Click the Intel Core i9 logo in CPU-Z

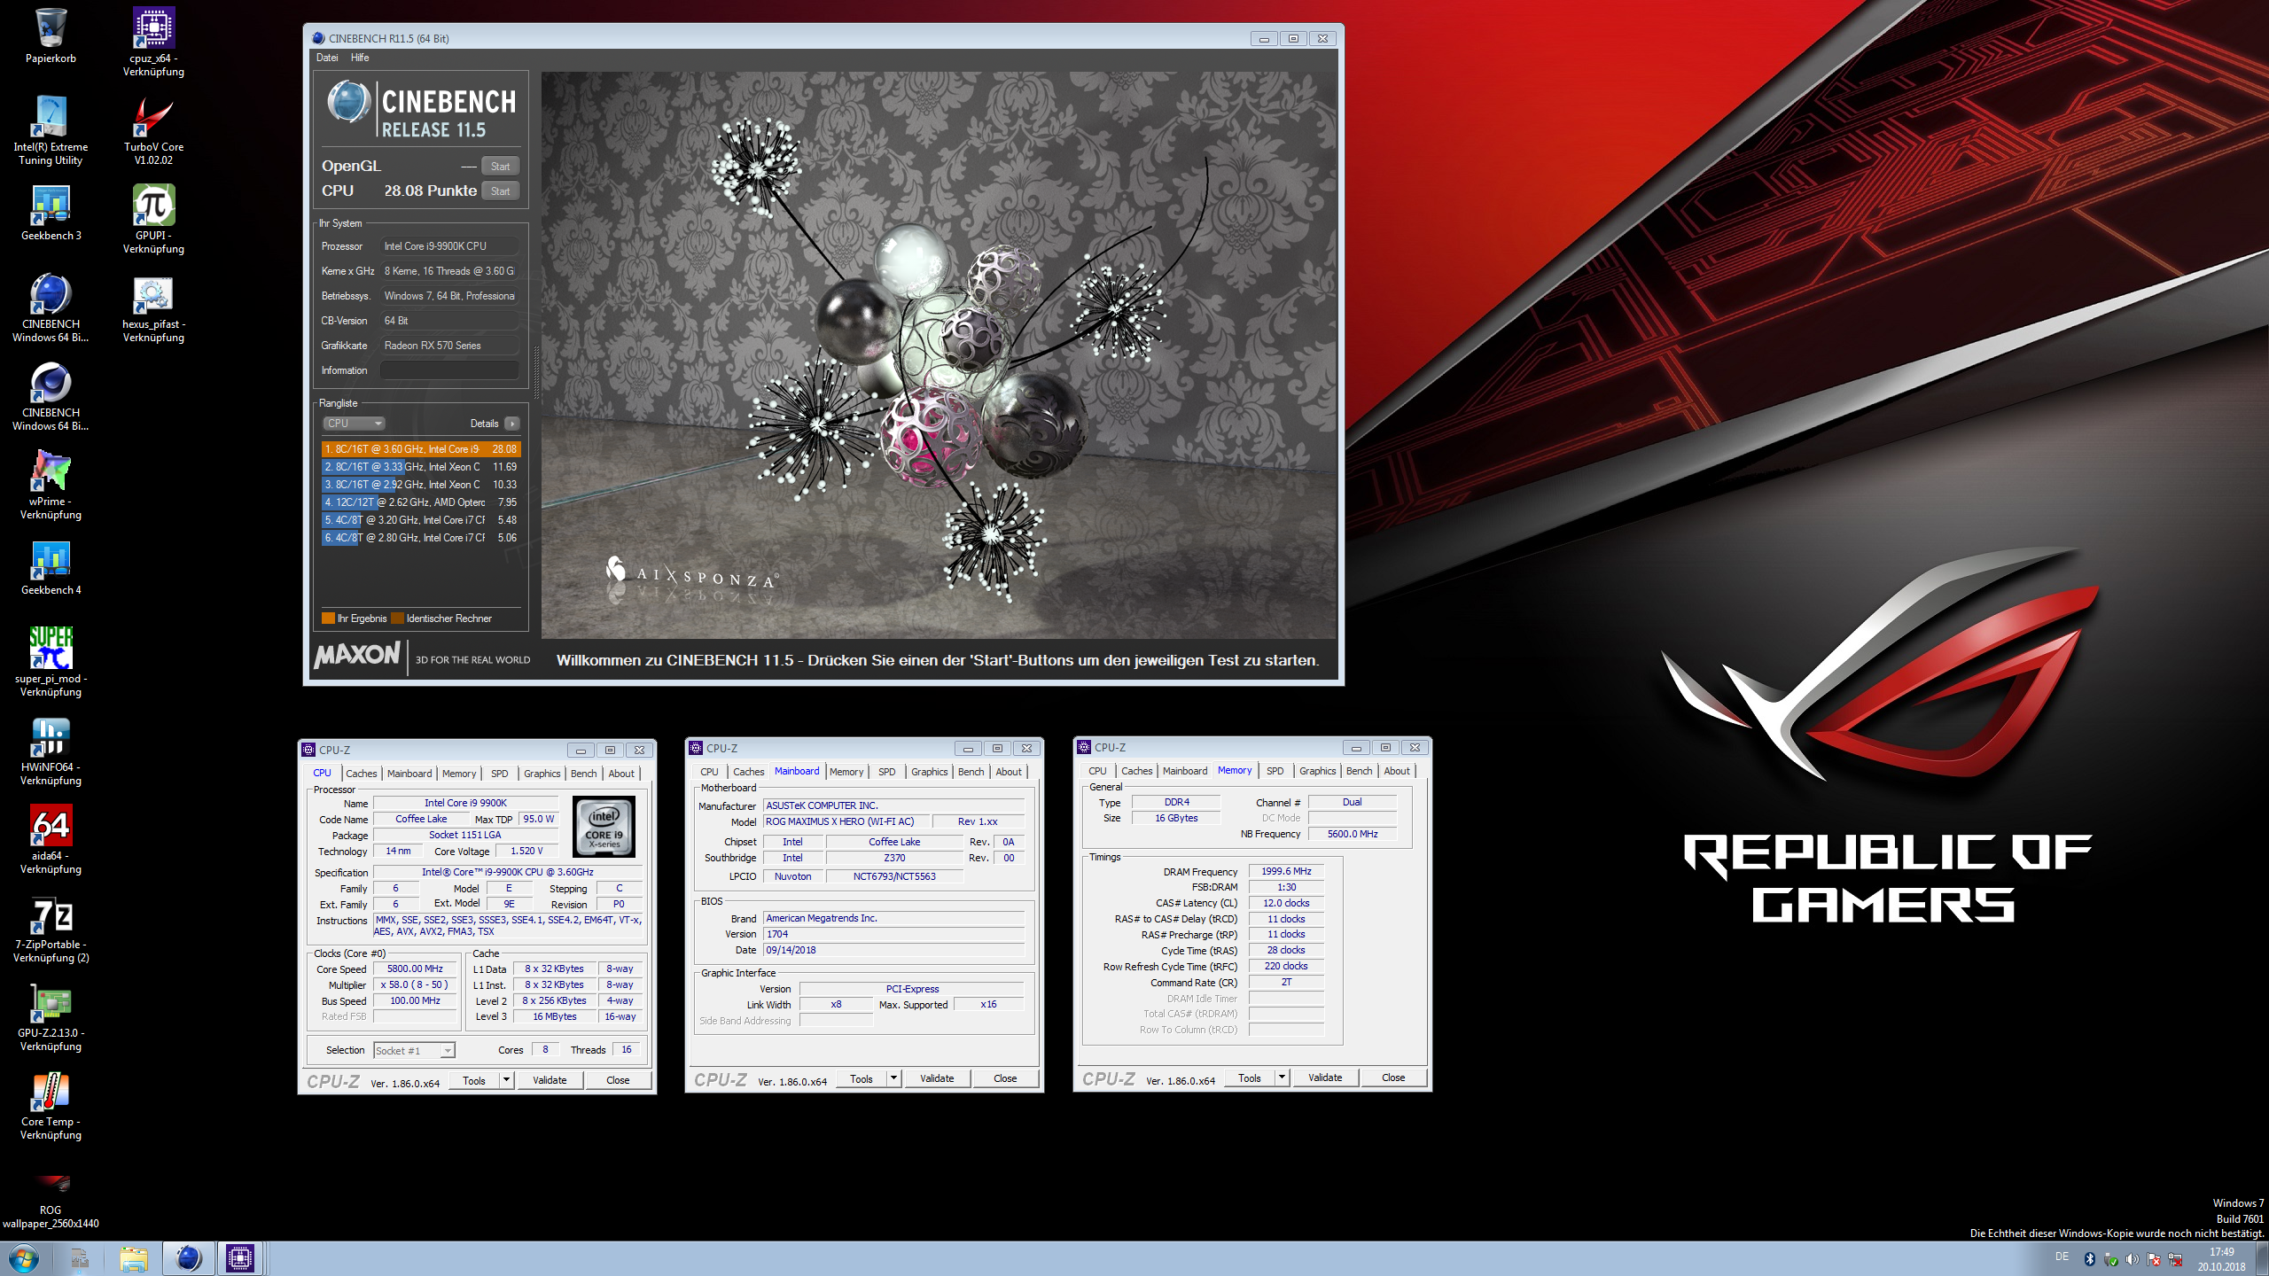coord(604,827)
